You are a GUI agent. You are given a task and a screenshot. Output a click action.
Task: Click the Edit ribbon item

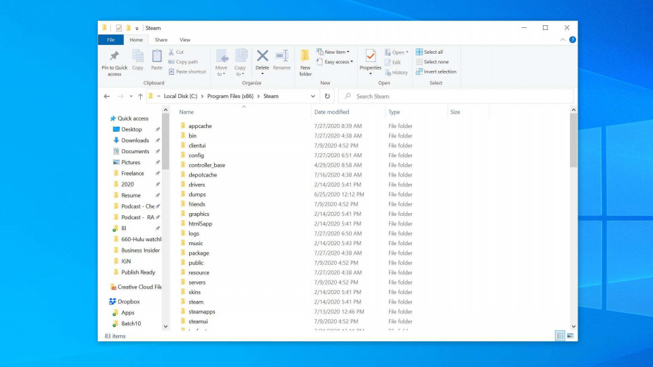tap(392, 62)
